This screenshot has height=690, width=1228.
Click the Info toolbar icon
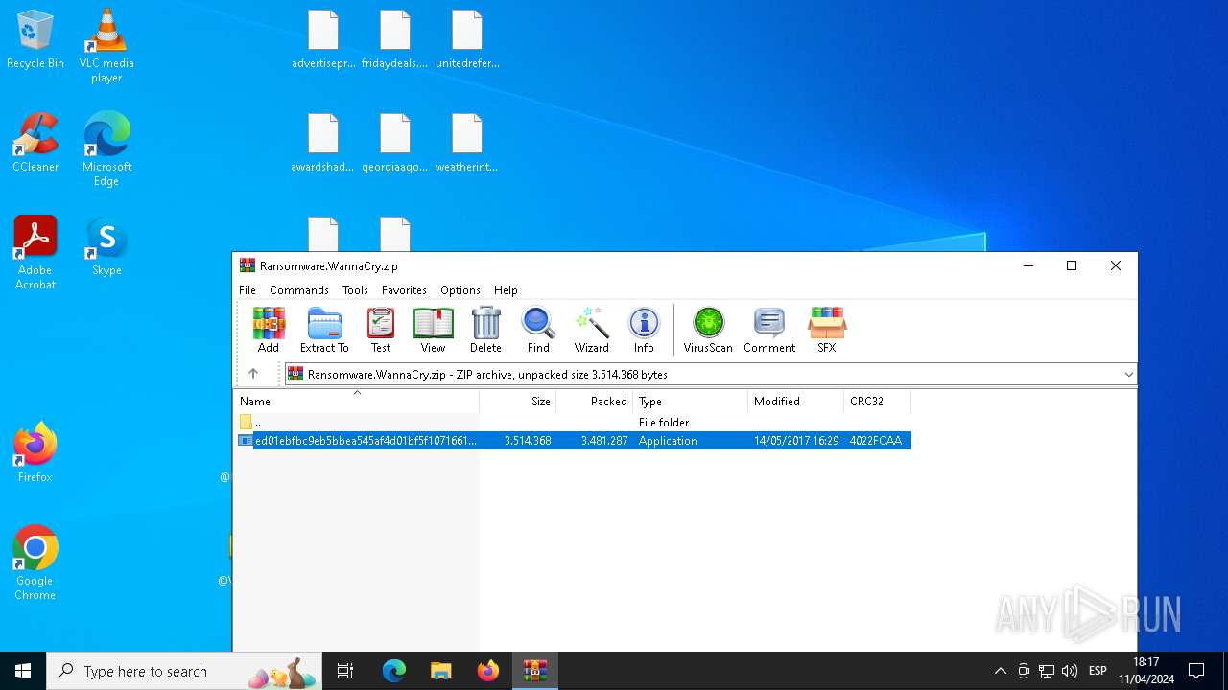[644, 330]
